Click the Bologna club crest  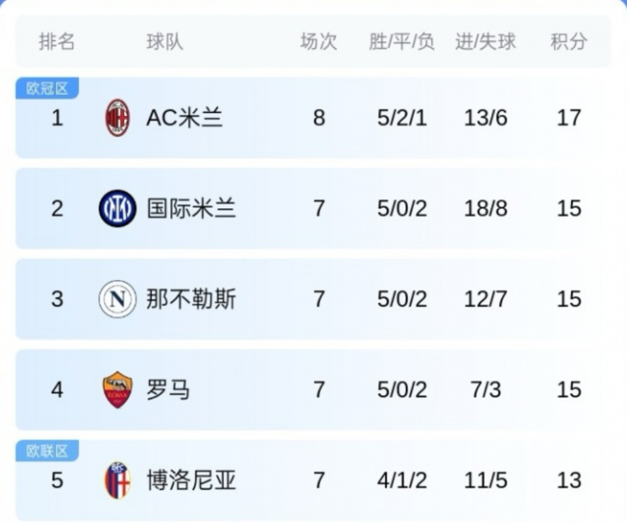click(x=118, y=481)
